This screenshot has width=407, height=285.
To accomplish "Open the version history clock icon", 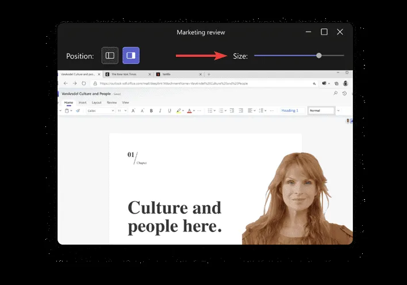I will (x=344, y=93).
